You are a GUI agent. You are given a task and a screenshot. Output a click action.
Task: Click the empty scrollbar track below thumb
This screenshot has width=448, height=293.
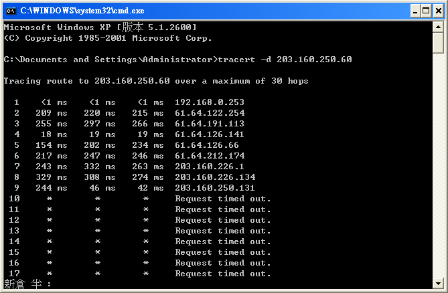tap(438, 167)
